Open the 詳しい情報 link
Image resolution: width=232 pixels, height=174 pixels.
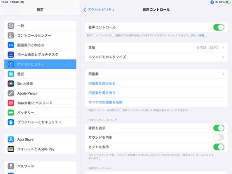(199, 35)
